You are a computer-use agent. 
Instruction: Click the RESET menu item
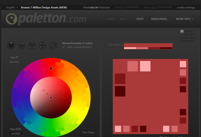140,19
